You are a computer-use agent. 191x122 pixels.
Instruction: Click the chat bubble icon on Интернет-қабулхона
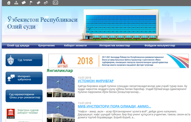(11, 78)
